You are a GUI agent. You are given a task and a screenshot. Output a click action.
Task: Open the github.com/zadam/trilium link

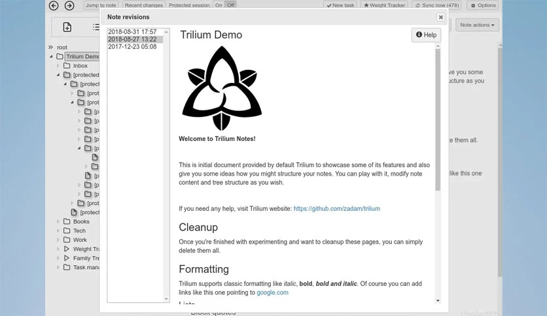pyautogui.click(x=337, y=209)
